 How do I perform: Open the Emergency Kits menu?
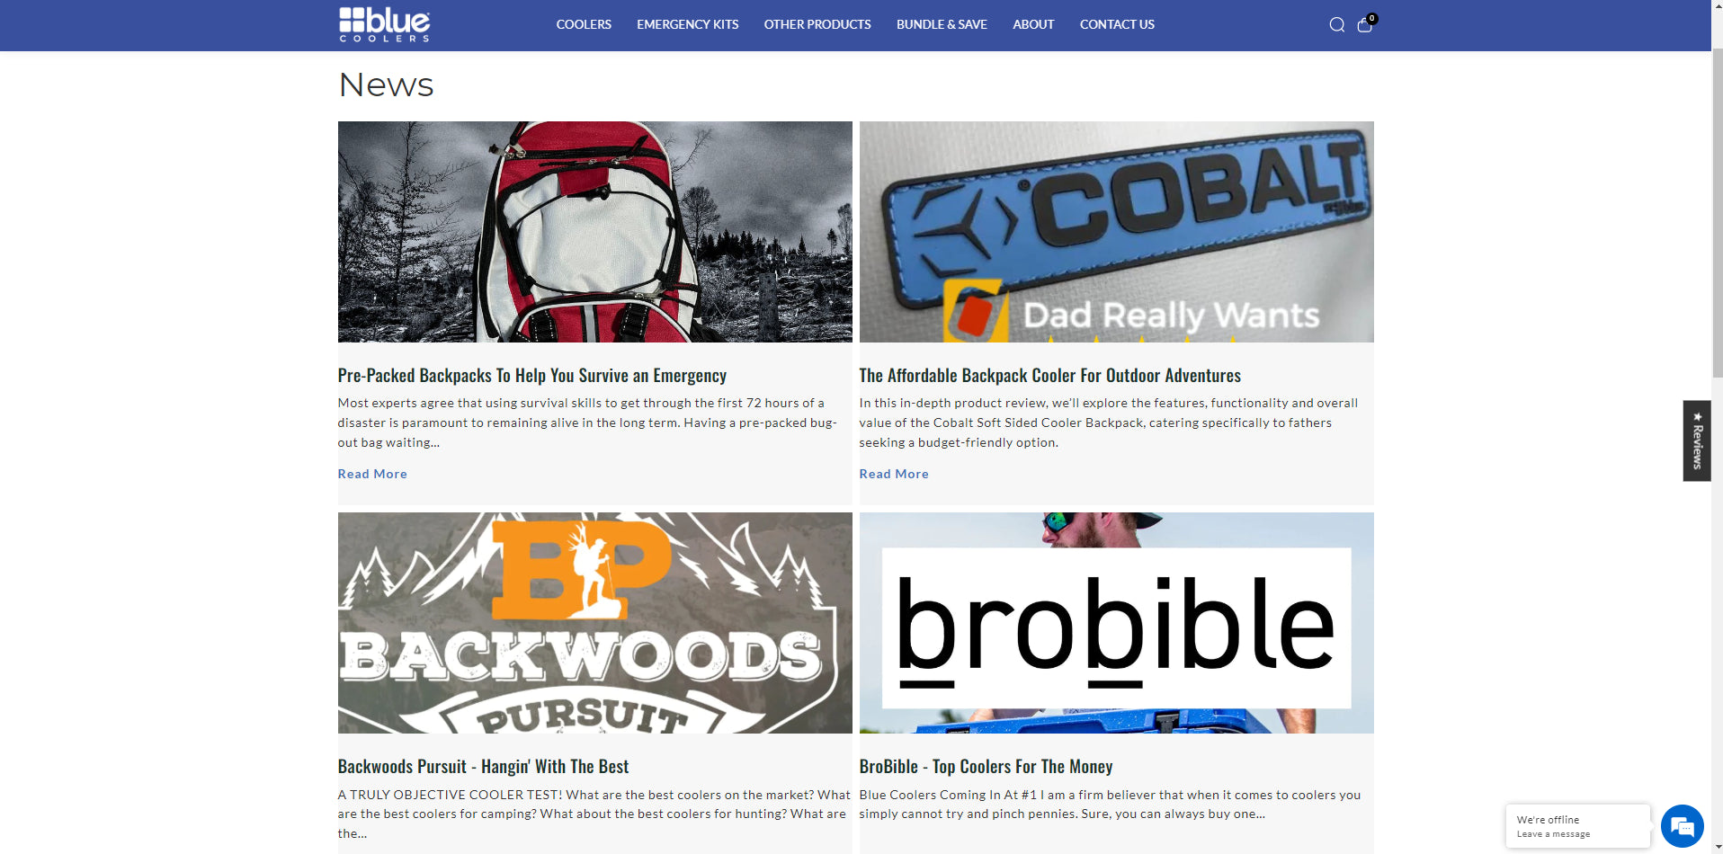[x=688, y=24]
